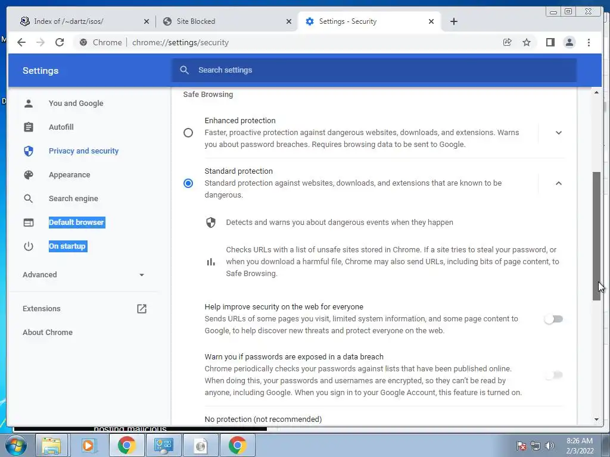Click the bar chart icon beside Checks URLs

point(210,262)
